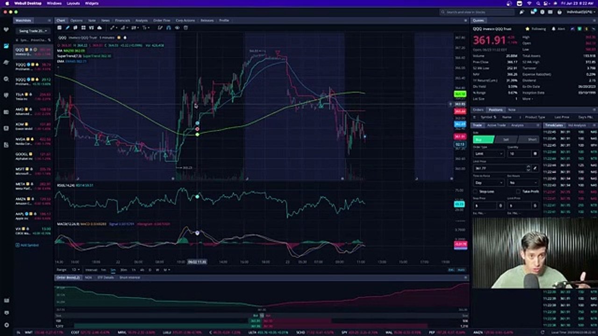
Task: Switch to the Orders tab
Action: click(x=478, y=110)
